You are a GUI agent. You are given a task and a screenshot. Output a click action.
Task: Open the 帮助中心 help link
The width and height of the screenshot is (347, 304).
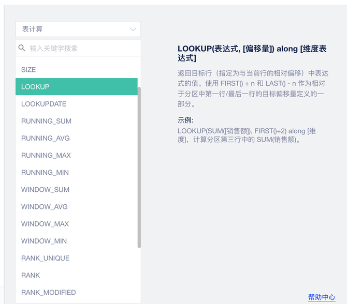tap(322, 297)
